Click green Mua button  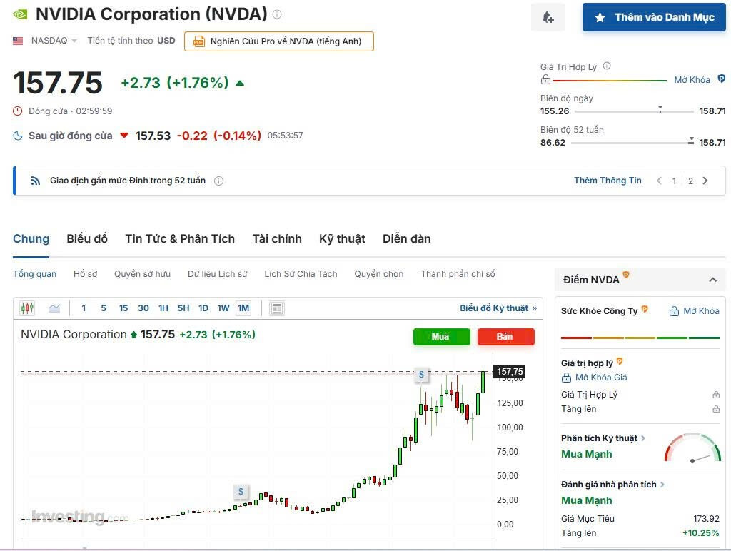tap(441, 337)
